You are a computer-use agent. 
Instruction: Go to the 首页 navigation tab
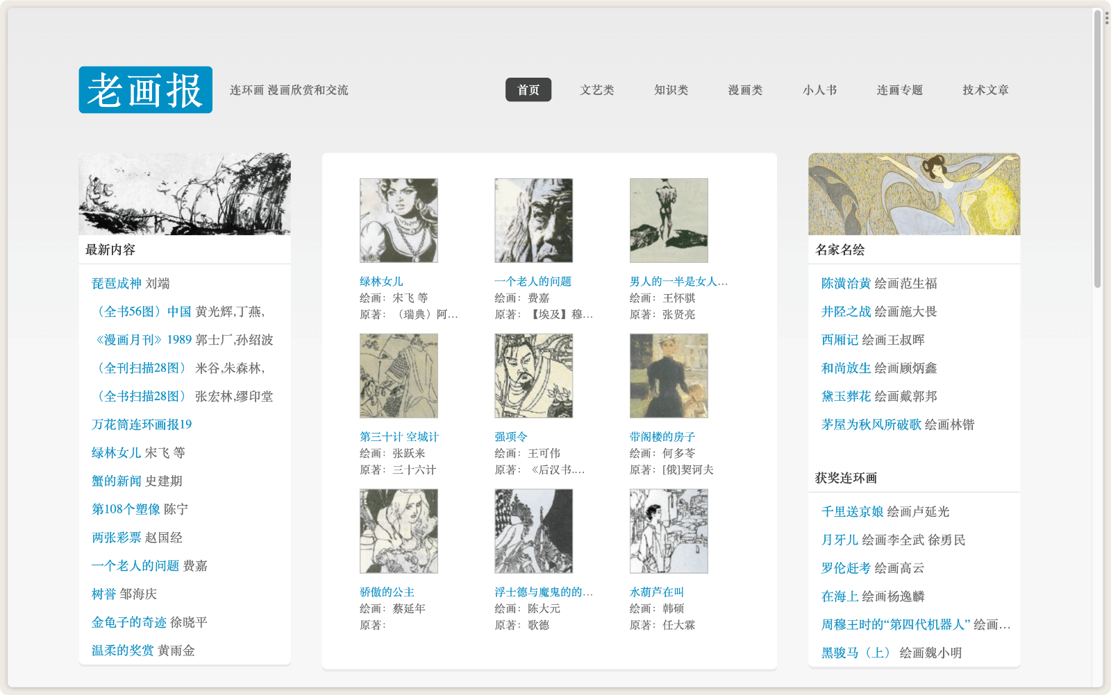tap(528, 90)
